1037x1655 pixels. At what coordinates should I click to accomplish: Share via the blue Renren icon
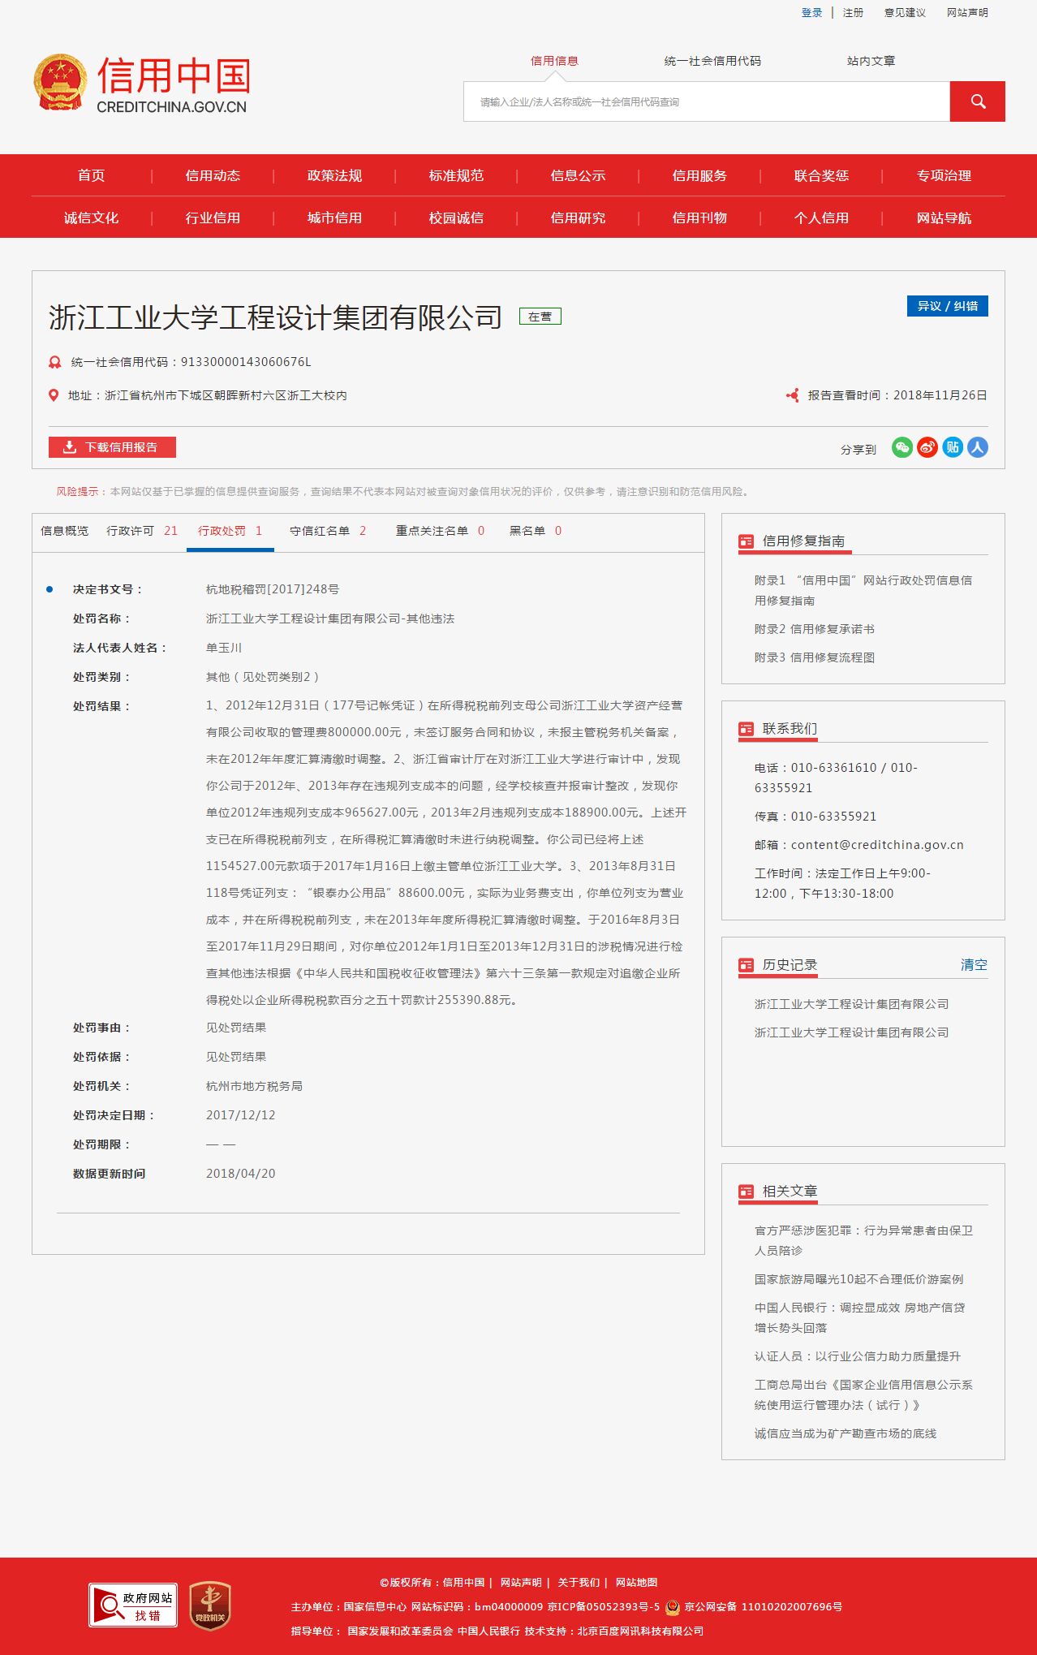[978, 447]
